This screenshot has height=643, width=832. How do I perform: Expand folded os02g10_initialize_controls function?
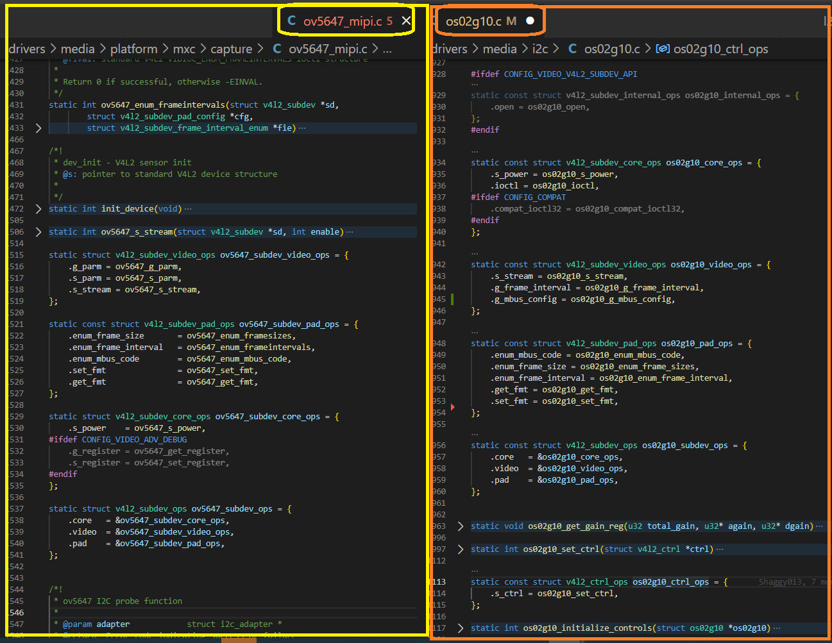[x=460, y=628]
